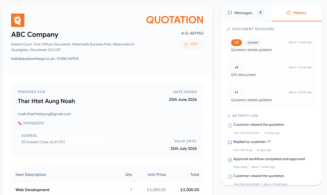
Task: Click the Web Development line item
Action: pyautogui.click(x=32, y=190)
